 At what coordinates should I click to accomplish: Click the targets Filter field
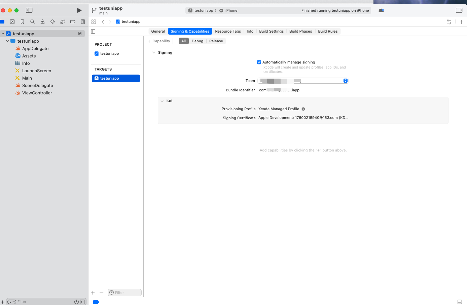[x=124, y=293]
